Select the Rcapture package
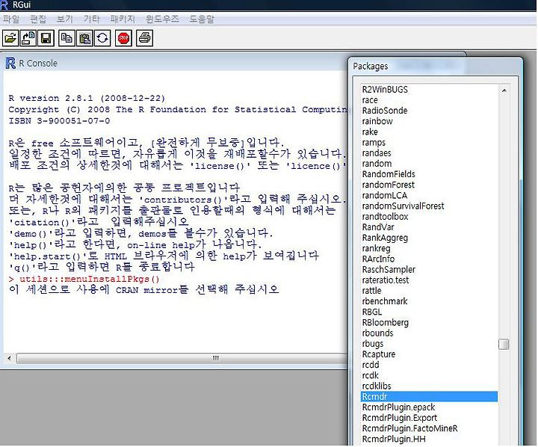The height and width of the screenshot is (447, 538). click(429, 354)
